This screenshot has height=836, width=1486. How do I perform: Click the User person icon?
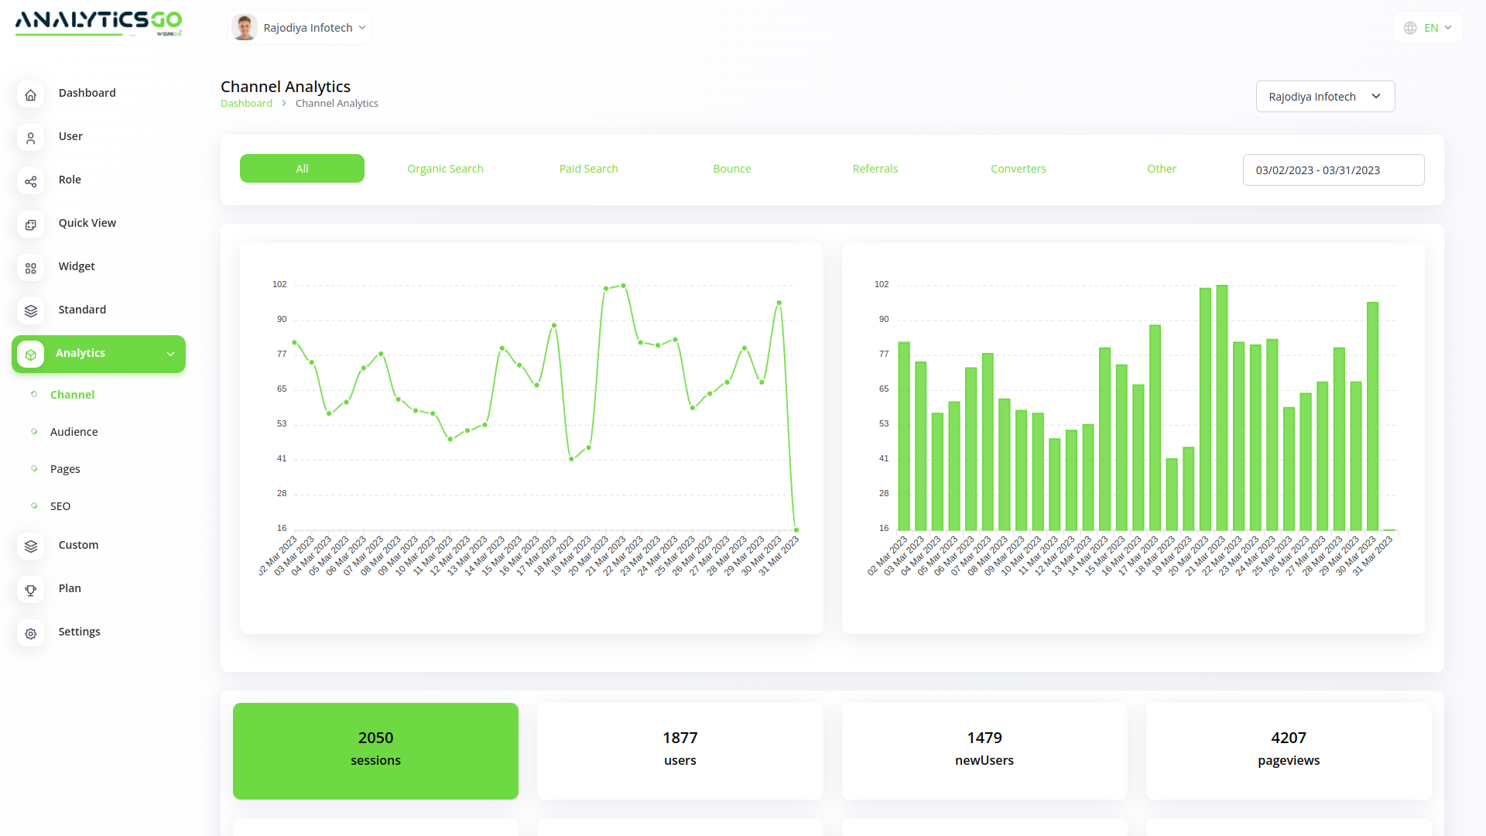[30, 138]
